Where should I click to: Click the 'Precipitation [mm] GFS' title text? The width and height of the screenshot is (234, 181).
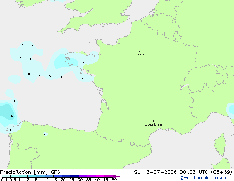pos(30,172)
